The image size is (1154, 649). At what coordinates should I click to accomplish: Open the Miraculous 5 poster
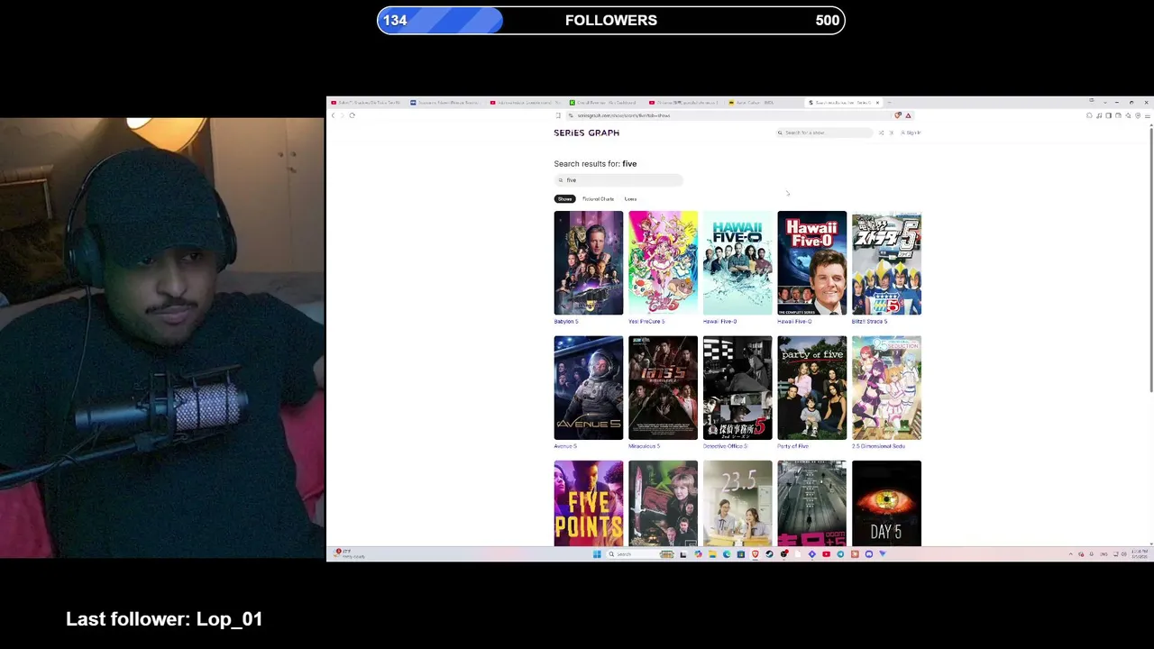point(663,388)
